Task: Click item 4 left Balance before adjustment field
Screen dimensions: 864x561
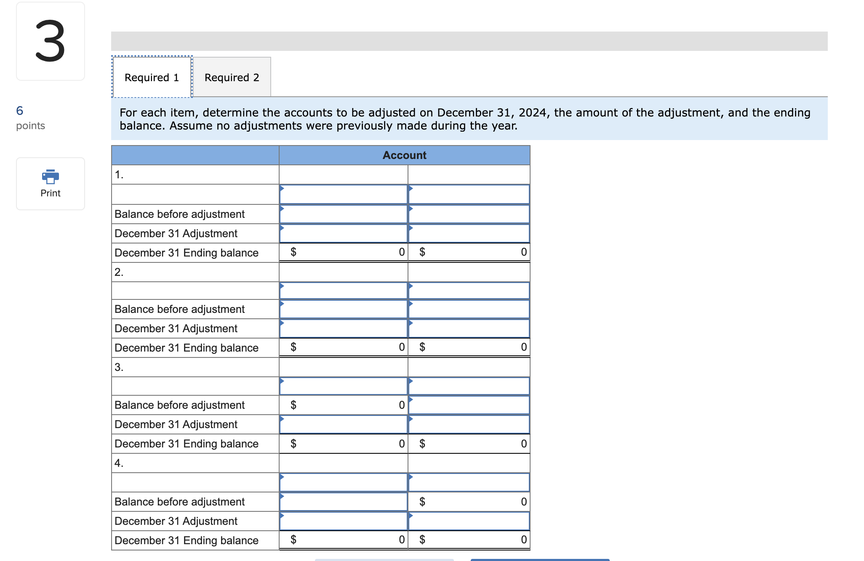Action: click(x=343, y=502)
